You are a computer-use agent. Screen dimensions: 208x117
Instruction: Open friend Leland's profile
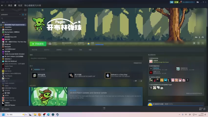coord(155,61)
